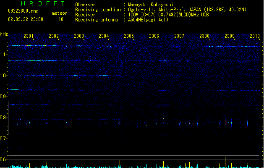
Task: Click the 2302 time marker
Action: tap(54, 36)
